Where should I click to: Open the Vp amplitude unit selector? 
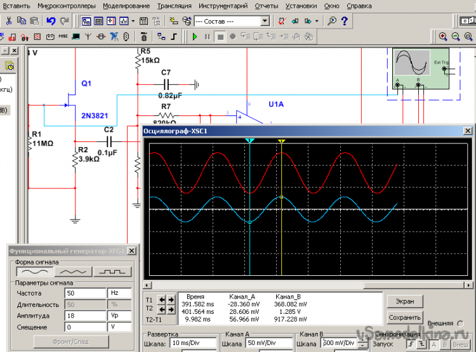[x=119, y=315]
